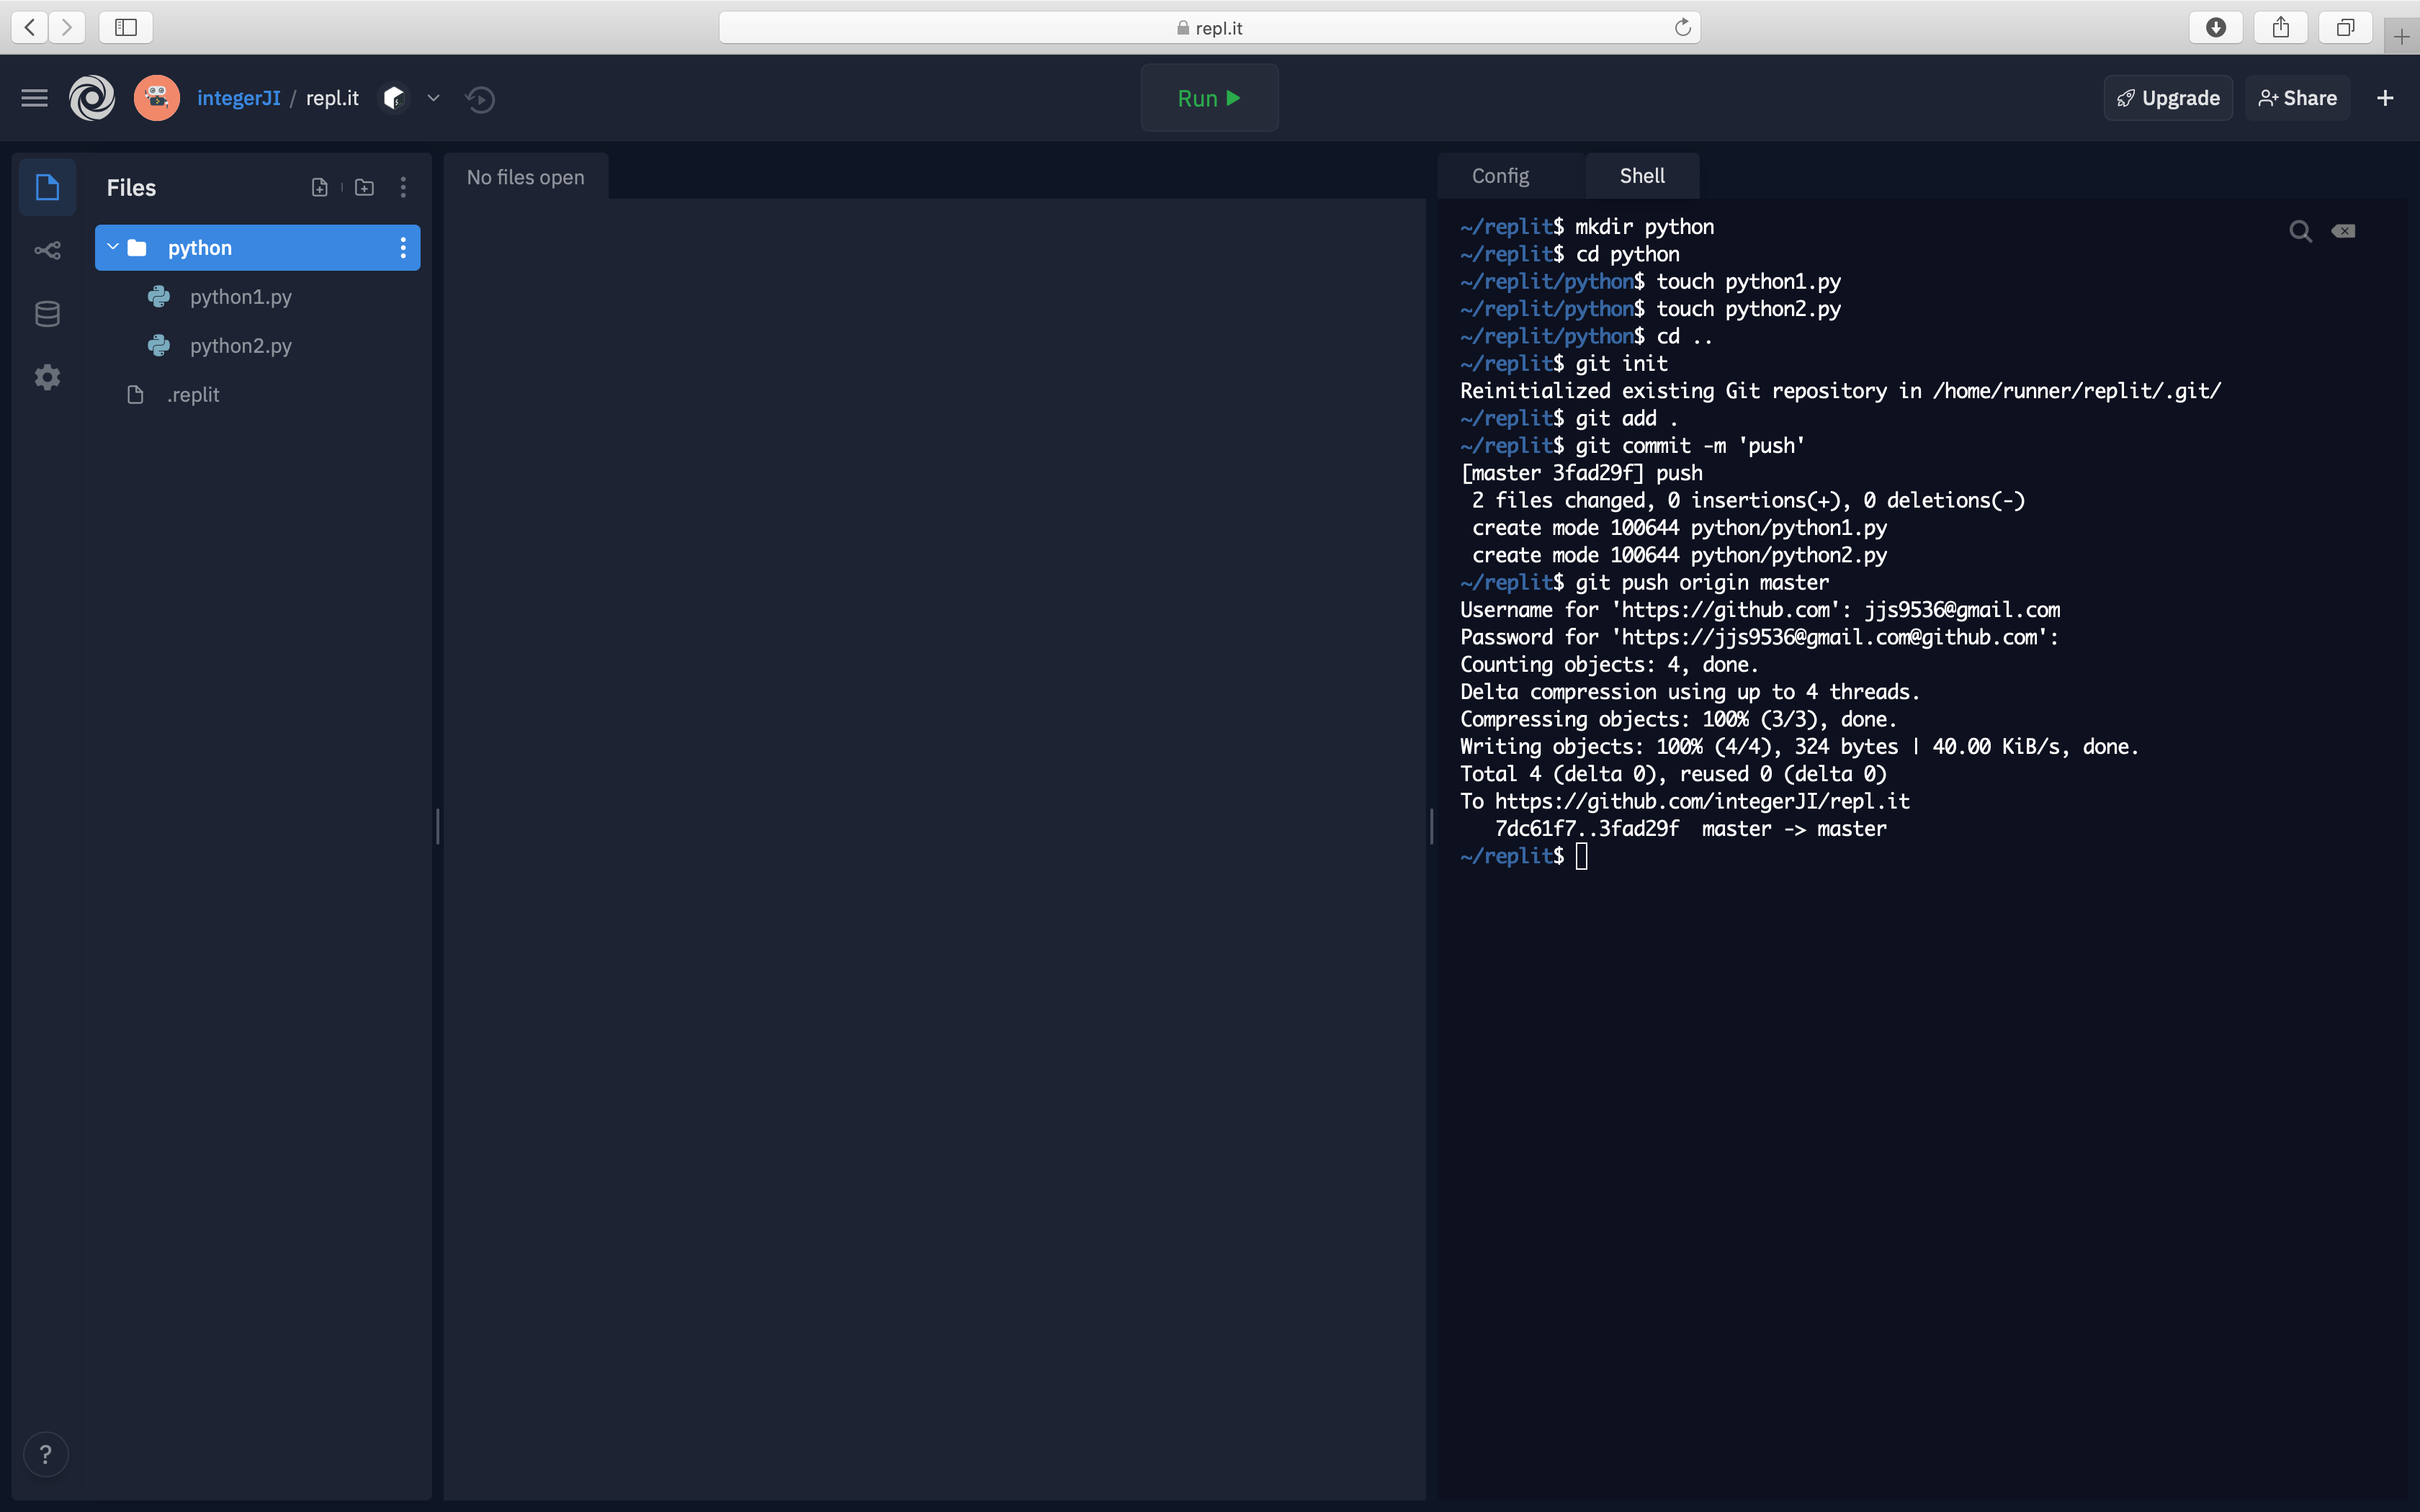The height and width of the screenshot is (1512, 2420).
Task: Clear the shell with the clear icon
Action: pos(2343,232)
